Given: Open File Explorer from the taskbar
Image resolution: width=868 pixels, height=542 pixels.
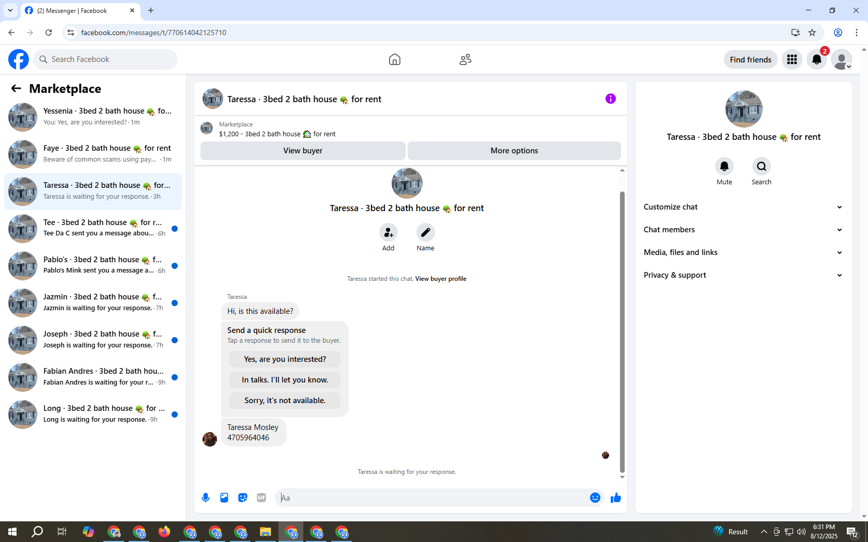Looking at the screenshot, I should tap(266, 532).
